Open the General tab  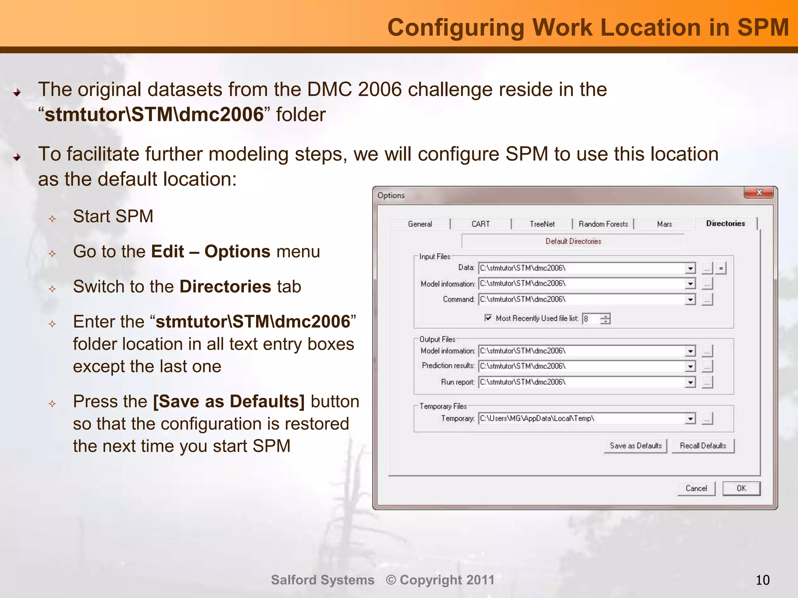click(420, 224)
